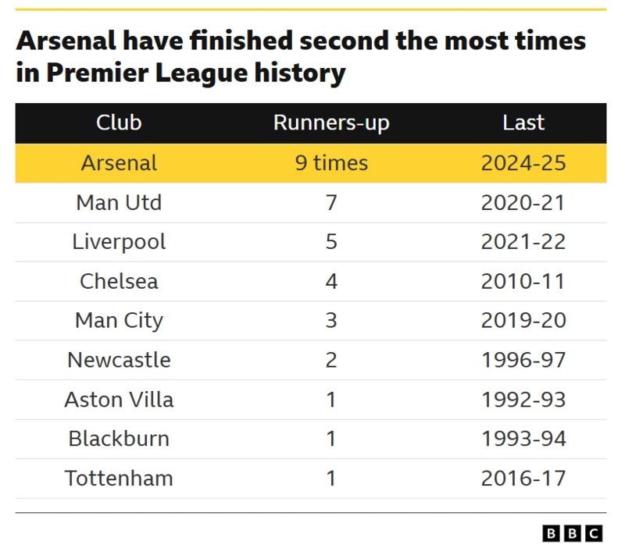The width and height of the screenshot is (625, 559).
Task: Select the Newcastle club name
Action: [119, 360]
